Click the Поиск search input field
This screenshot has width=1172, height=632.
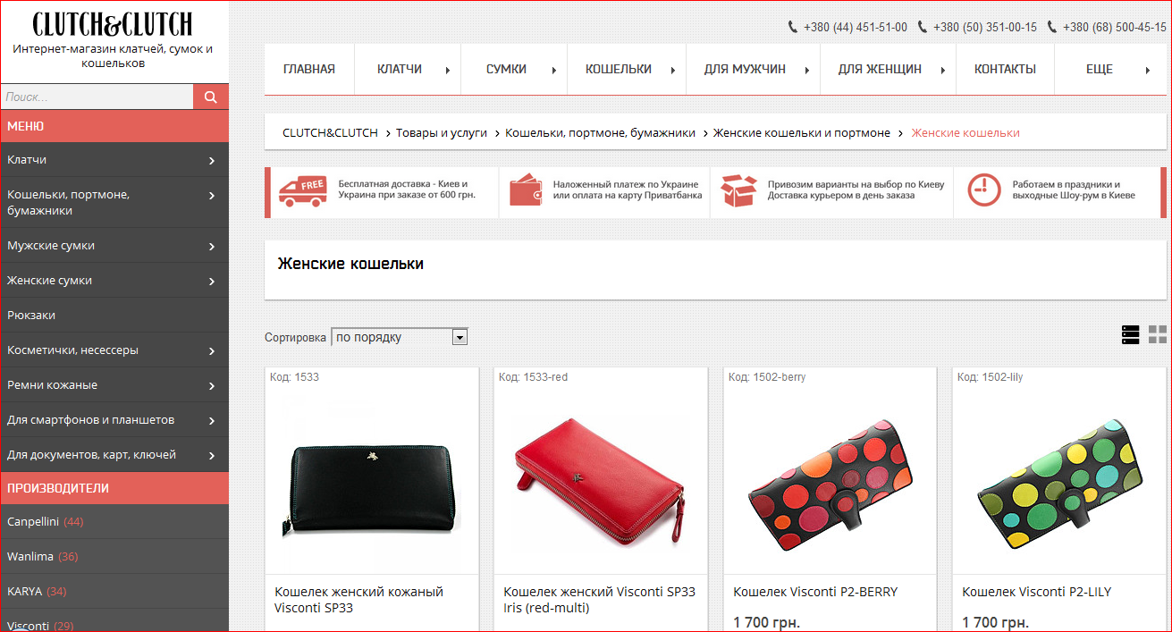point(97,97)
